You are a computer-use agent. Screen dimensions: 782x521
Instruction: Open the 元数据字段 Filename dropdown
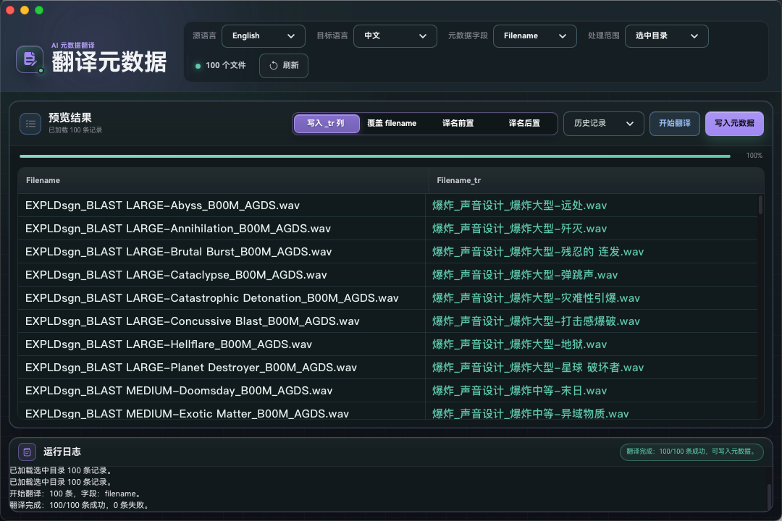[534, 36]
